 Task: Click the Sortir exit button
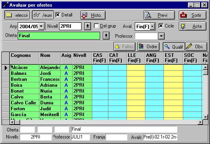click(x=193, y=15)
